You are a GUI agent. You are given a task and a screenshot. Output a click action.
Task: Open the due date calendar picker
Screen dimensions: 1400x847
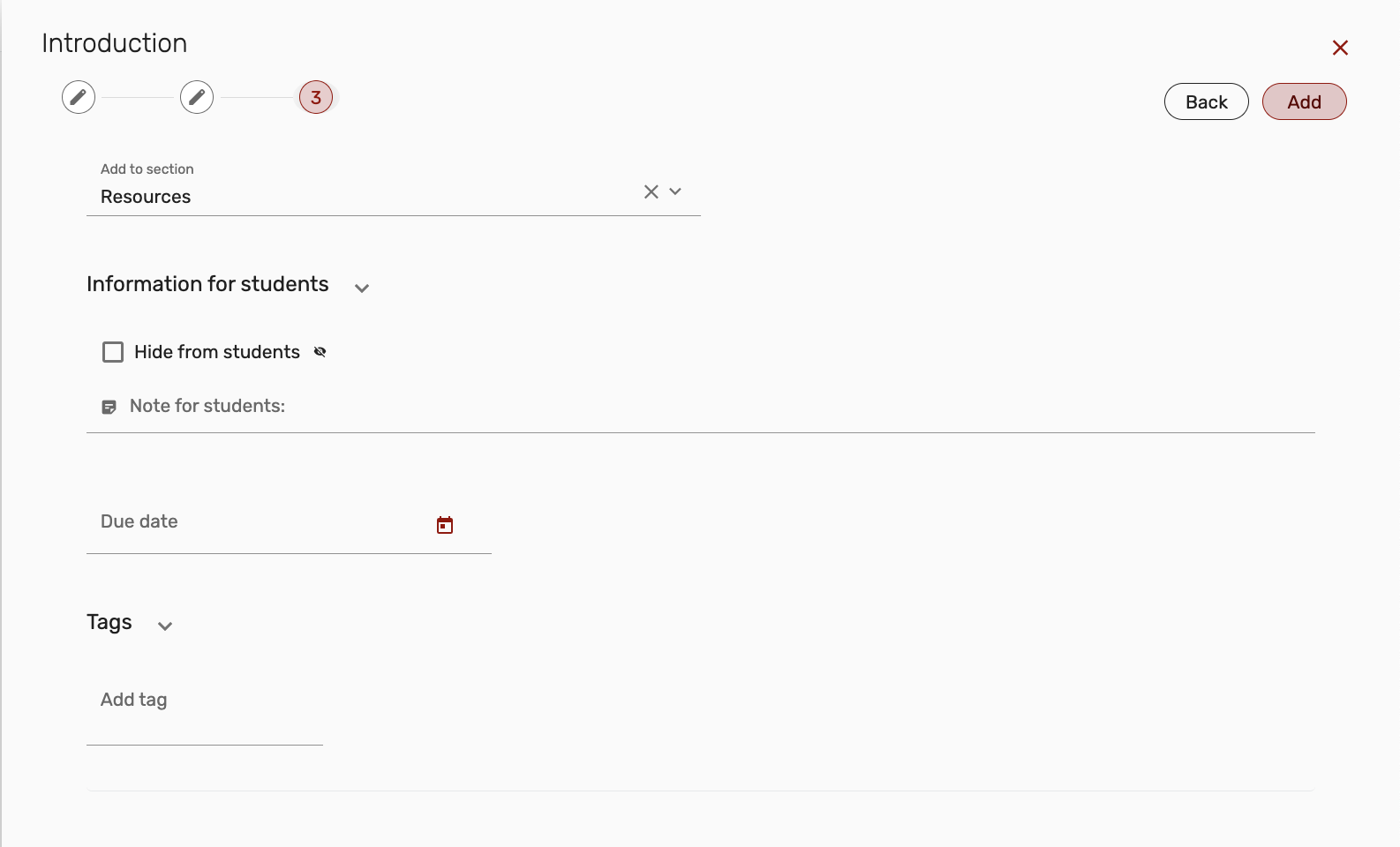(445, 525)
